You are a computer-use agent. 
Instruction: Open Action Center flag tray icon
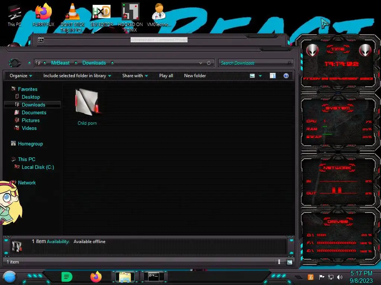click(321, 277)
